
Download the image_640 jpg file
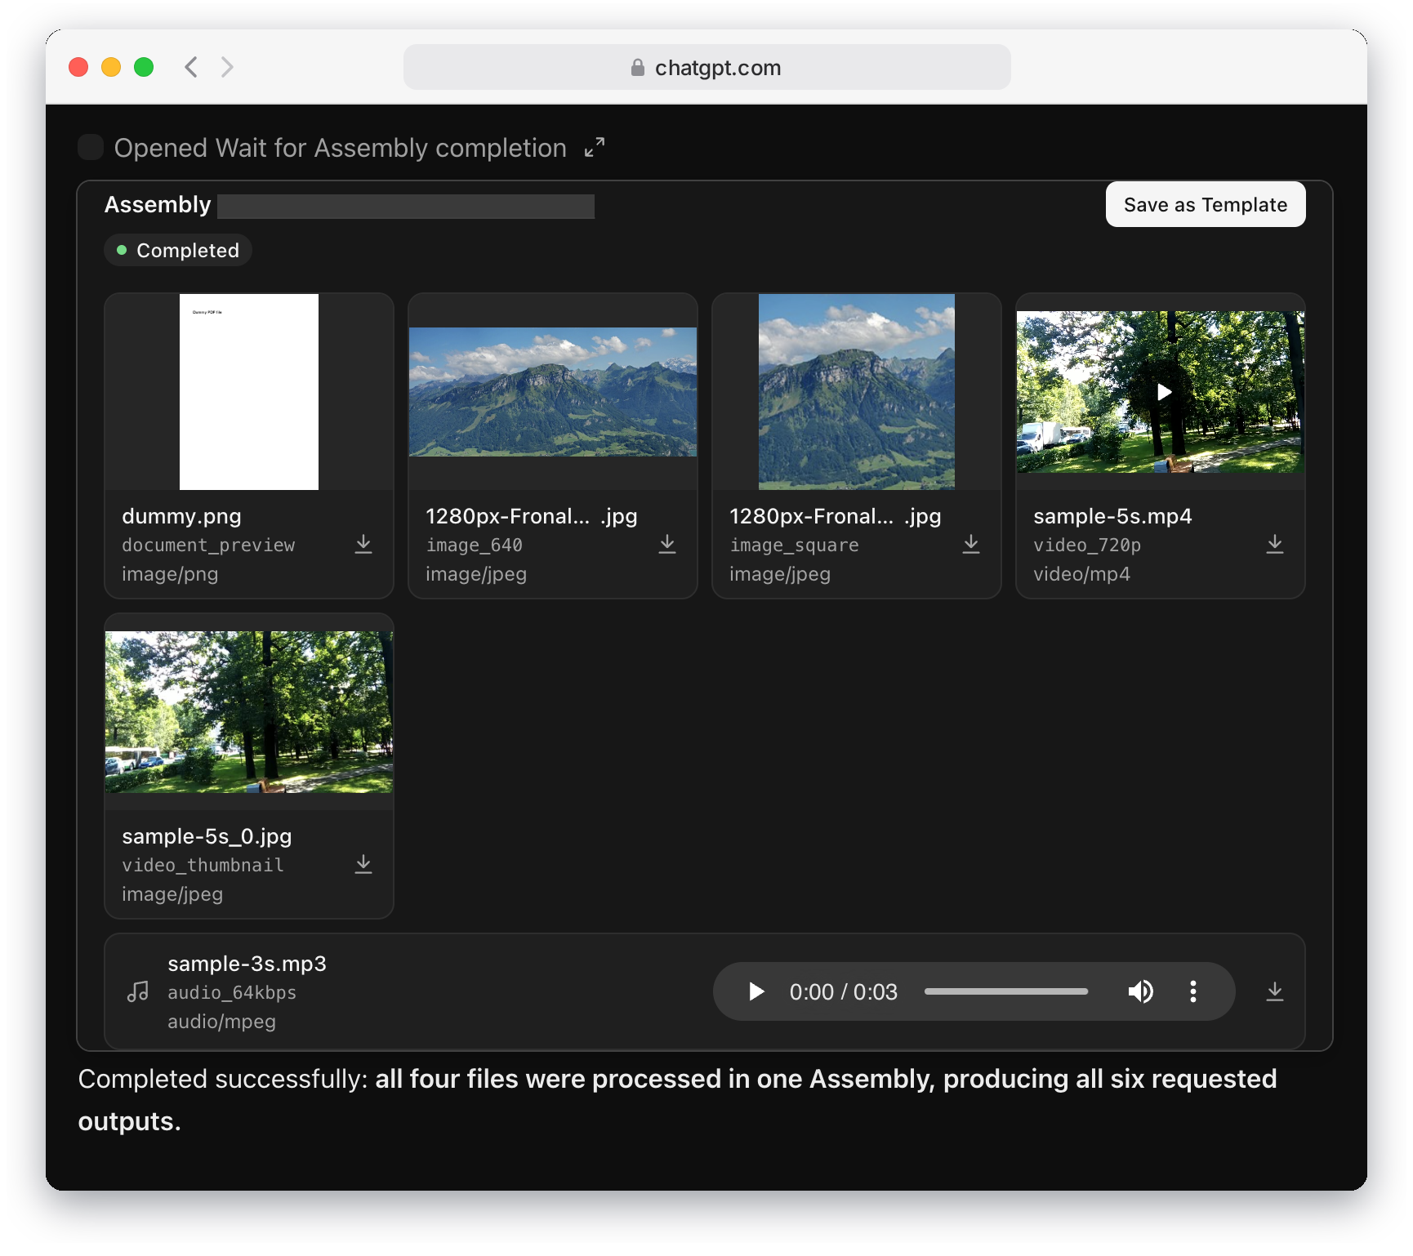[x=667, y=545]
